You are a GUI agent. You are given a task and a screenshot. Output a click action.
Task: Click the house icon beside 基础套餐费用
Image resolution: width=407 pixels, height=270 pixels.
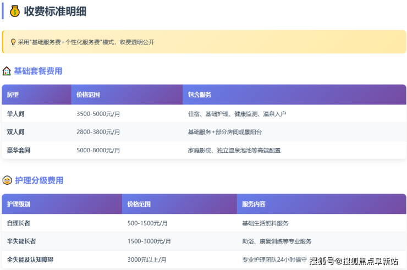7,71
